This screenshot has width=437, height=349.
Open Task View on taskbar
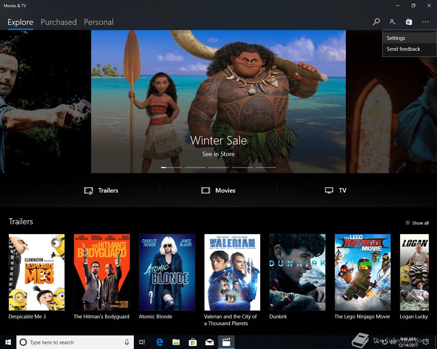coord(142,342)
